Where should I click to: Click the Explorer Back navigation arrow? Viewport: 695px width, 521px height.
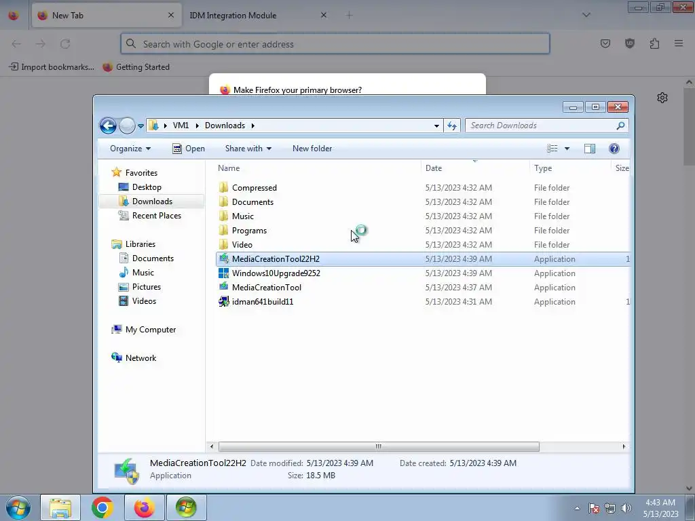(x=108, y=126)
